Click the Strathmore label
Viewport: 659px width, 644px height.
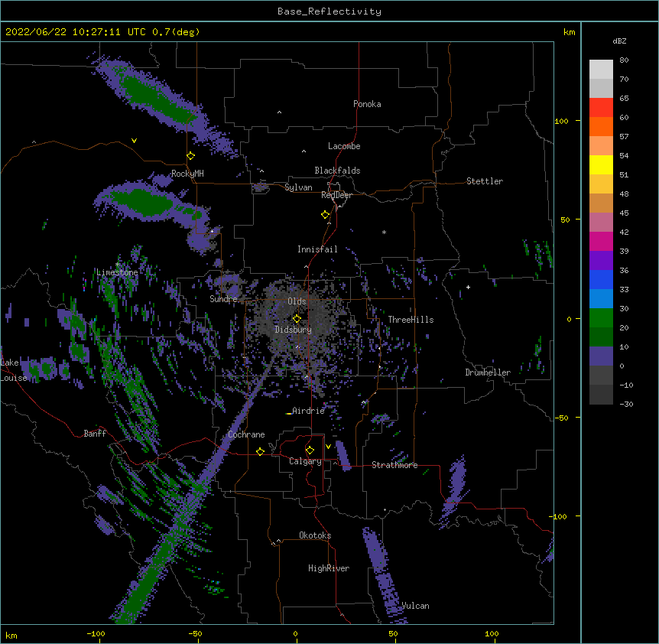coord(394,465)
